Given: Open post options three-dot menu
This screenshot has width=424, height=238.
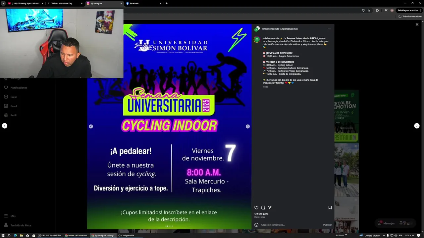Looking at the screenshot, I should pyautogui.click(x=330, y=29).
